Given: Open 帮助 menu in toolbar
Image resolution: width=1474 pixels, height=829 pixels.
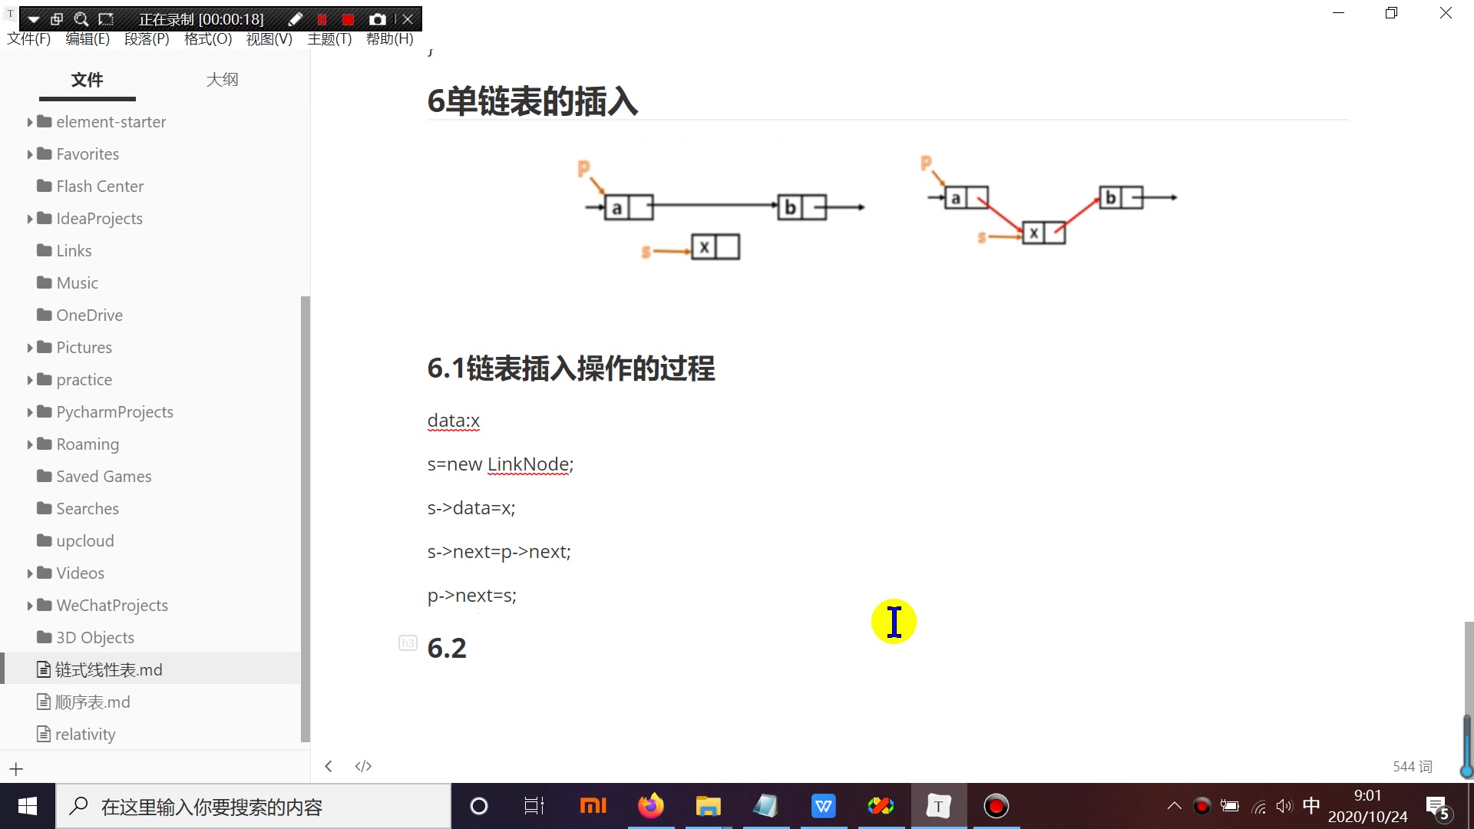Looking at the screenshot, I should point(388,38).
